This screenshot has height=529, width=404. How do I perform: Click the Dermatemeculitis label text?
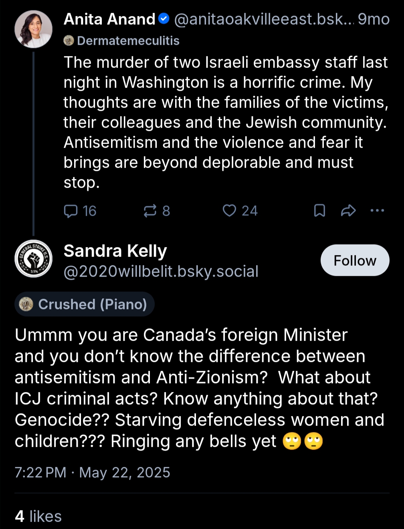(x=128, y=40)
